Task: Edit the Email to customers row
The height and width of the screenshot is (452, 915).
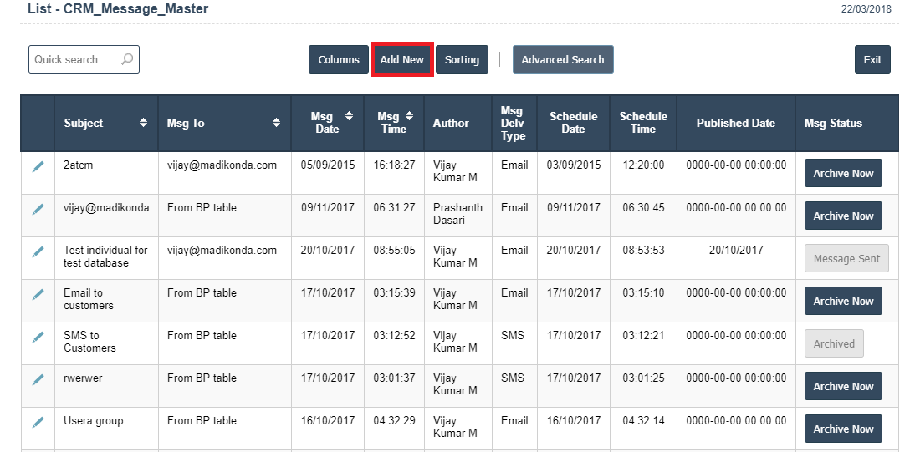Action: (38, 294)
